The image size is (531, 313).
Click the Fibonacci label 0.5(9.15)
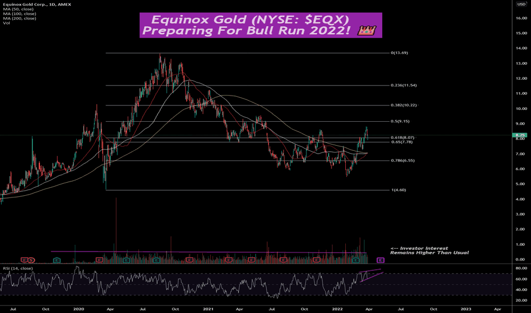(400, 121)
